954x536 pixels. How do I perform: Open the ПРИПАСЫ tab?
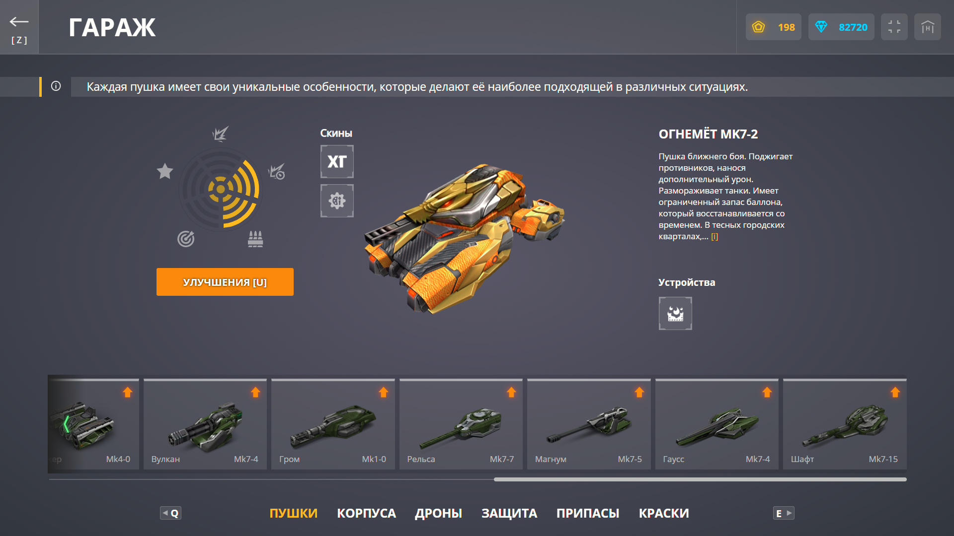[587, 513]
